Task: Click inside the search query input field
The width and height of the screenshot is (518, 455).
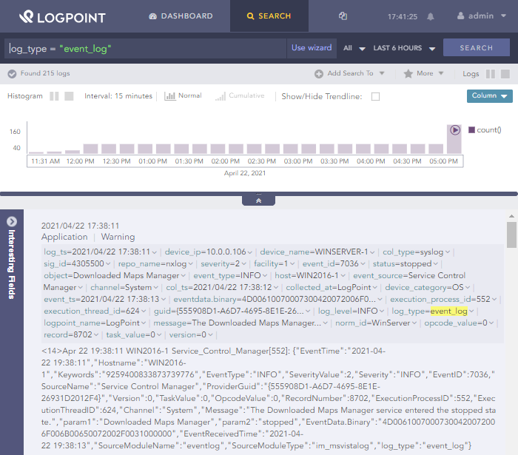Action: [x=148, y=48]
